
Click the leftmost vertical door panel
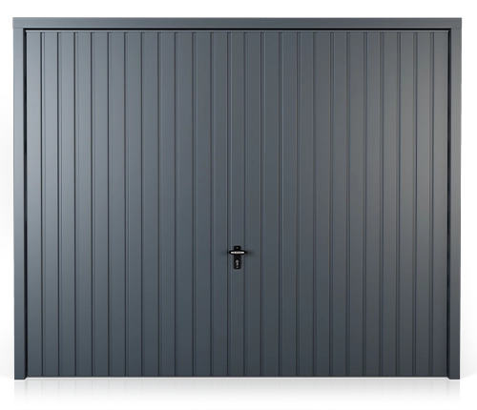pos(34,203)
